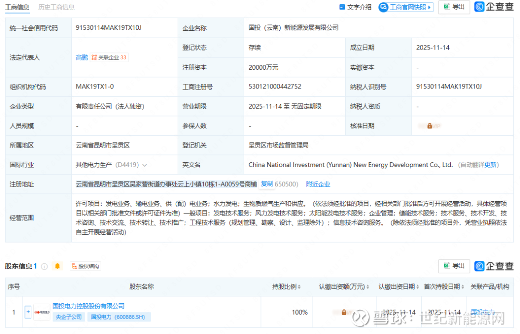
Task: Click the lock icon in 认缴出资额 column
Action: tap(344, 312)
